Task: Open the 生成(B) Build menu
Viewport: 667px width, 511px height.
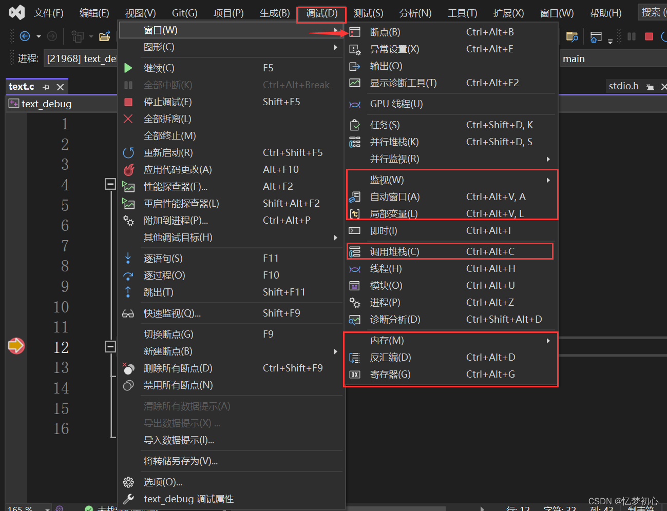Action: click(275, 13)
